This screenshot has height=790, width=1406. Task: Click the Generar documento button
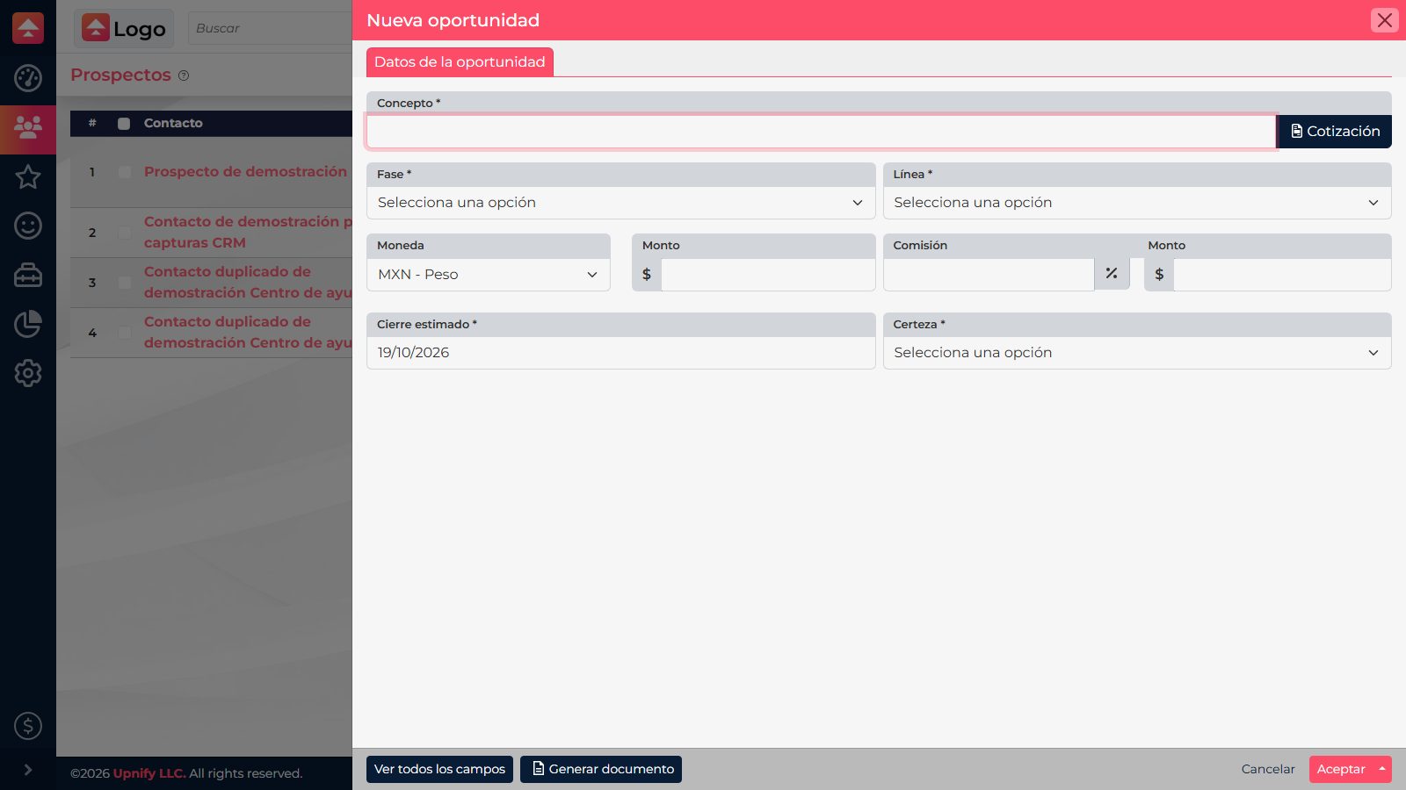pyautogui.click(x=601, y=769)
